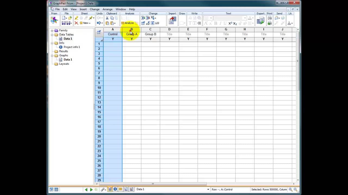
Task: Delete the sheet with the red X
Action: tap(76, 23)
